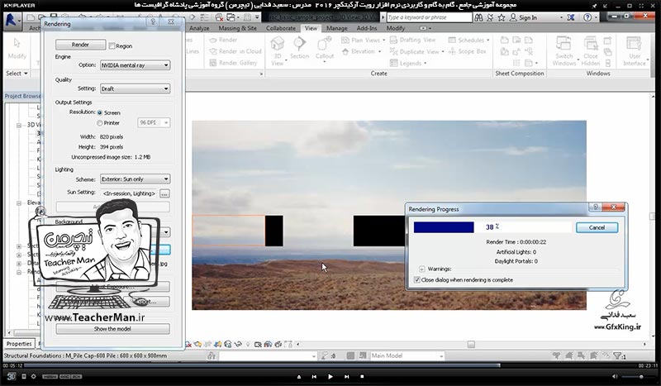Go to previous track in KMPlayer
The image size is (661, 386).
click(314, 377)
